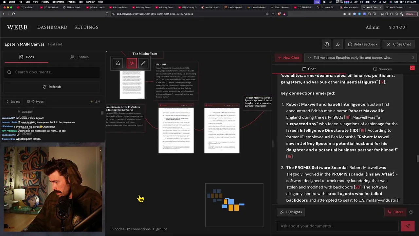Image resolution: width=419 pixels, height=236 pixels.
Task: Open citation 19 after the Maxwell quote
Action: coord(289,156)
